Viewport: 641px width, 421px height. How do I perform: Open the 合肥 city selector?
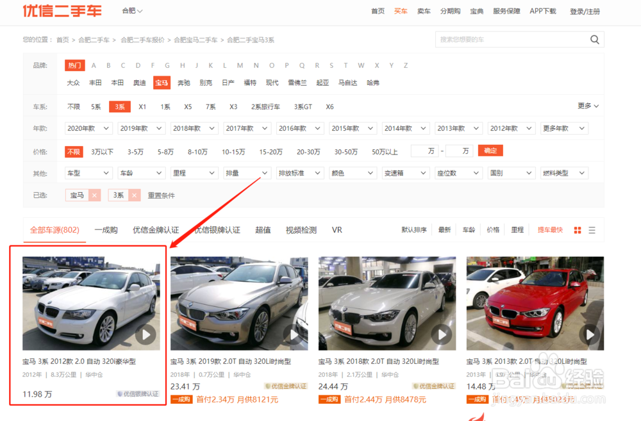point(132,11)
